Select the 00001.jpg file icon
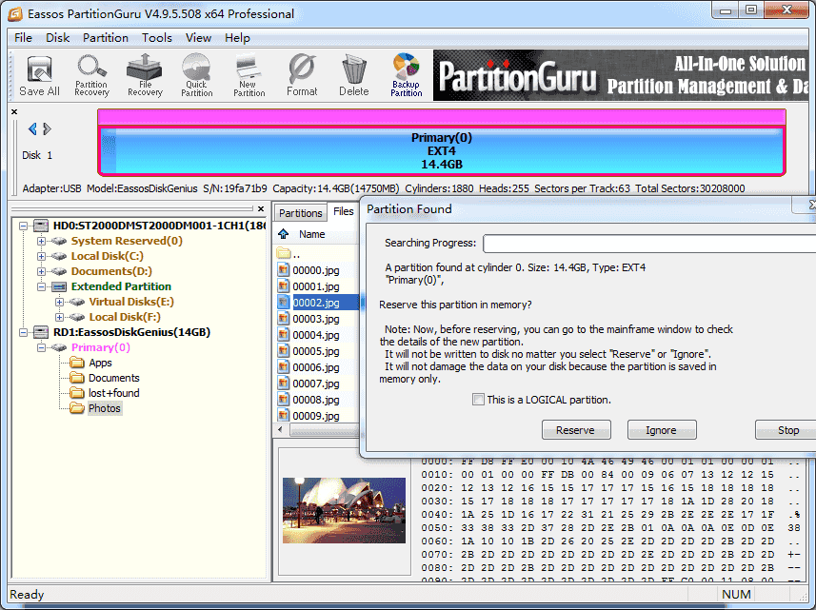The width and height of the screenshot is (816, 610). 283,286
